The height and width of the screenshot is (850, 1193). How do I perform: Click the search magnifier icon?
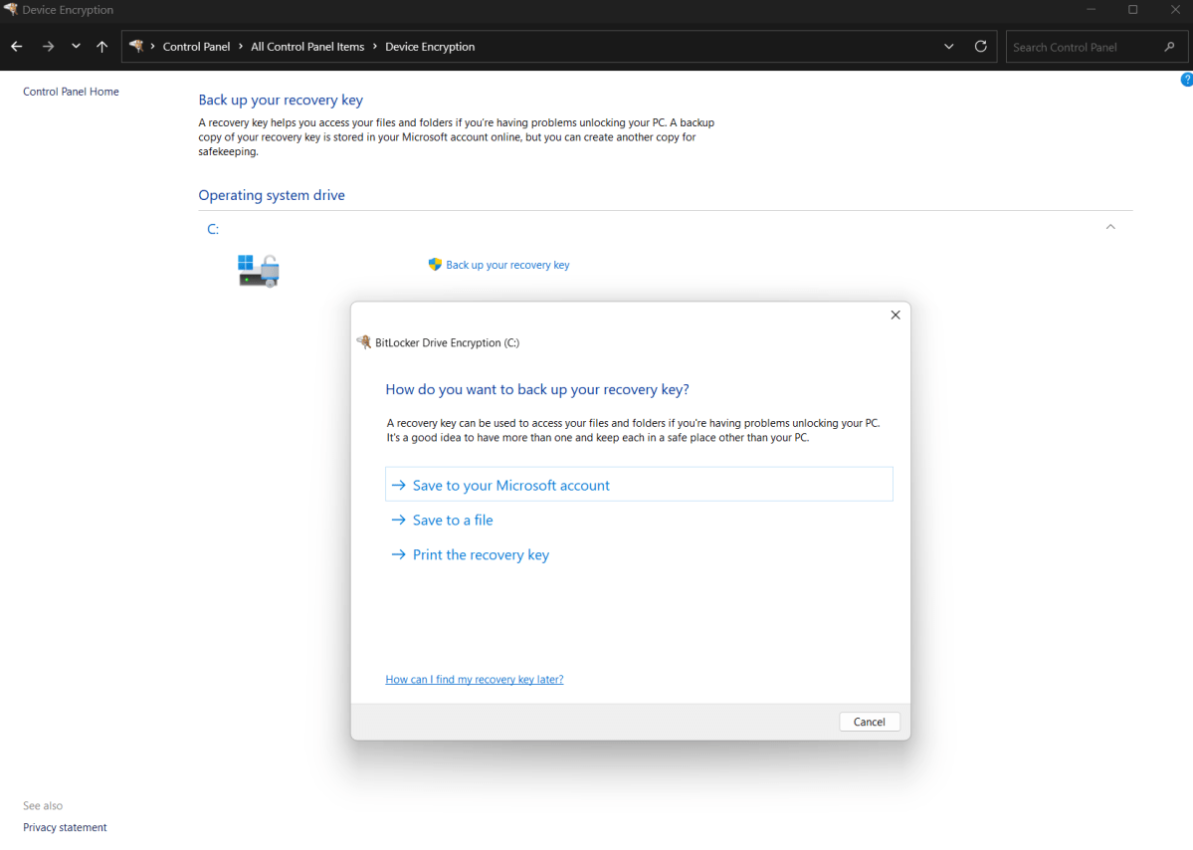point(1170,46)
